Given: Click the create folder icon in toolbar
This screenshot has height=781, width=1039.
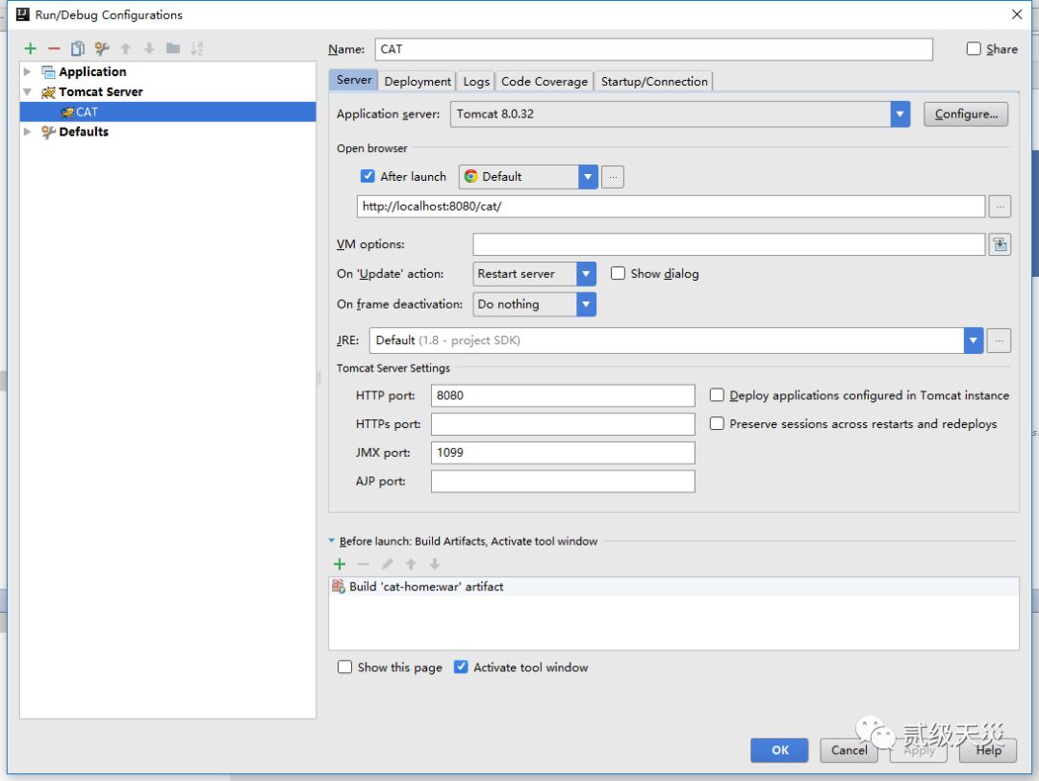Looking at the screenshot, I should 173,49.
